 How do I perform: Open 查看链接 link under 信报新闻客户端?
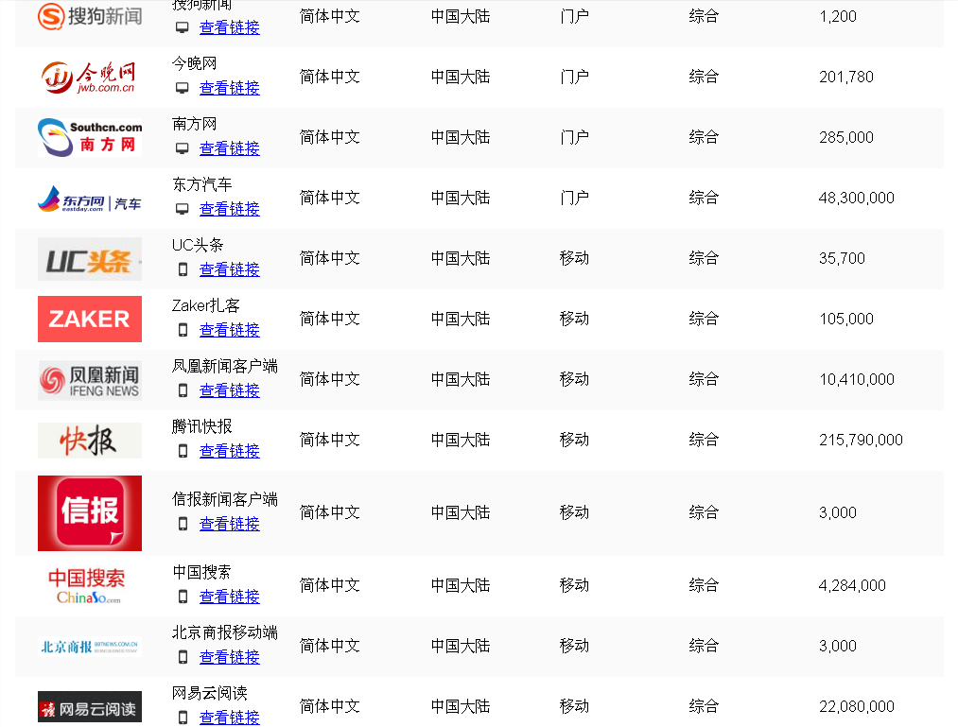(230, 524)
